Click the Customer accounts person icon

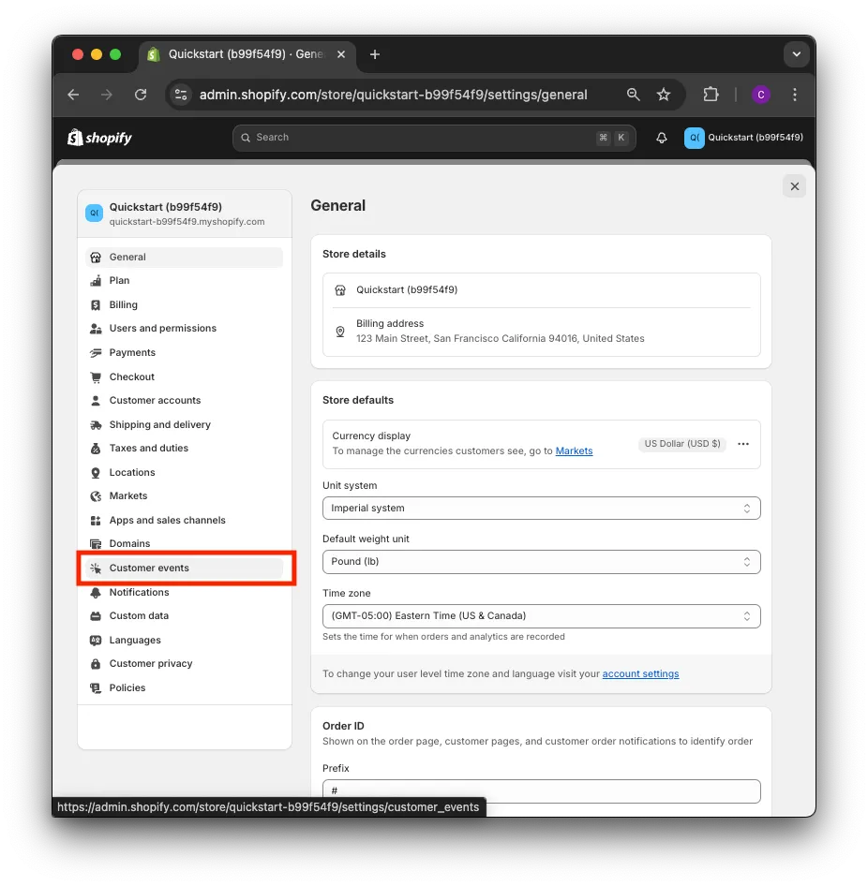[x=96, y=401]
